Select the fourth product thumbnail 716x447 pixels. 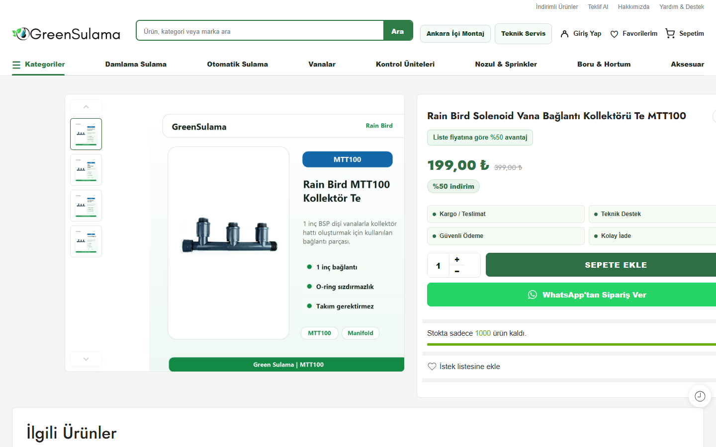point(86,241)
